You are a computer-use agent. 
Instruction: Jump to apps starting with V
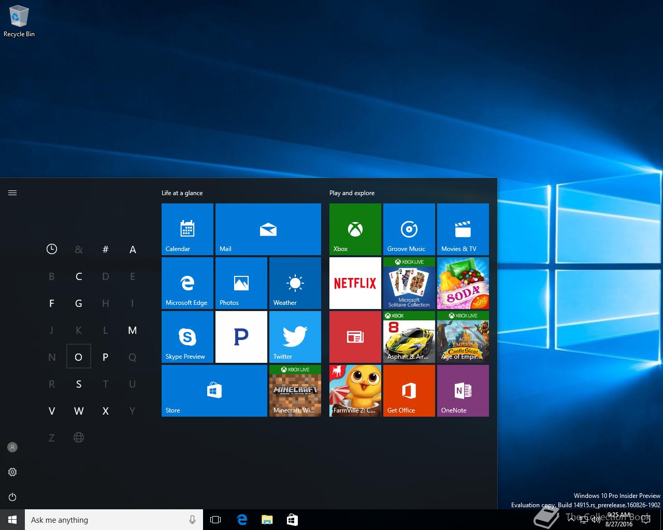(52, 411)
